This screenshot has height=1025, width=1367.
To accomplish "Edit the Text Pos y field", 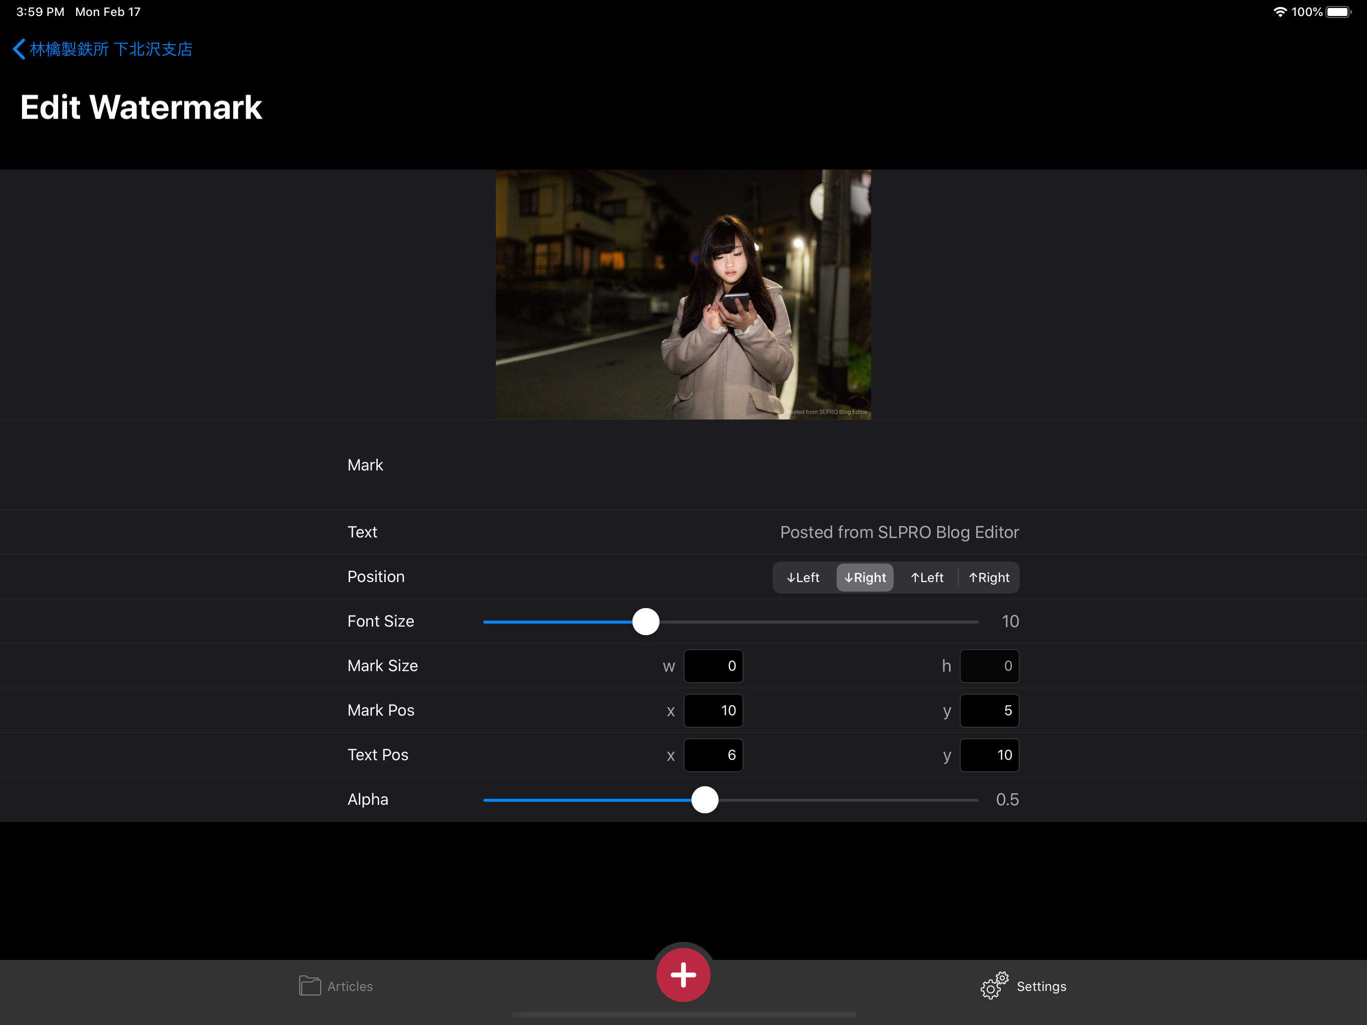I will tap(989, 755).
